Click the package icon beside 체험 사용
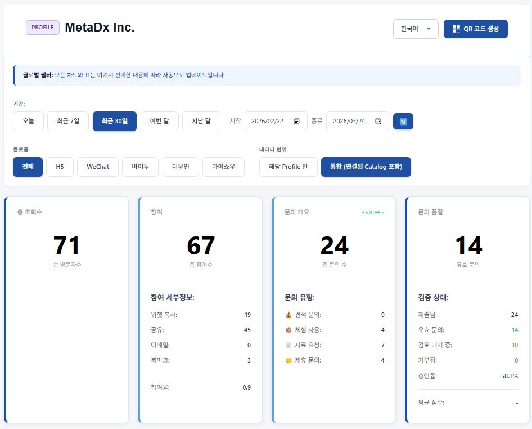 (x=289, y=330)
